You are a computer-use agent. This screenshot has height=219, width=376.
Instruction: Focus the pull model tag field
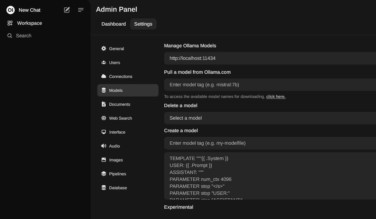tap(270, 85)
